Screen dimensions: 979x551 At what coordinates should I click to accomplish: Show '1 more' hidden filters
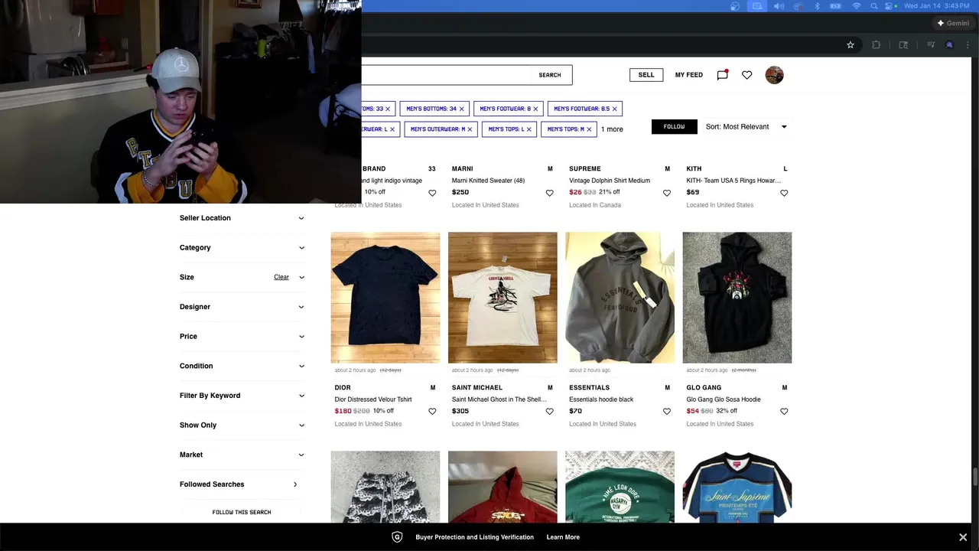(612, 129)
